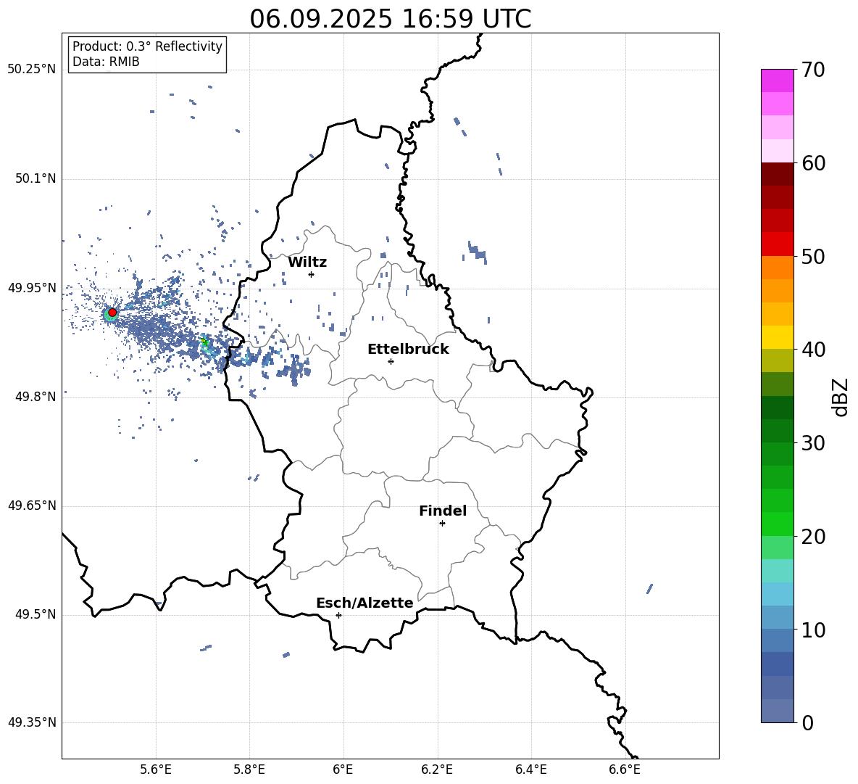Pick the magenta swatch at colorbar top
The image size is (858, 784).
777,81
